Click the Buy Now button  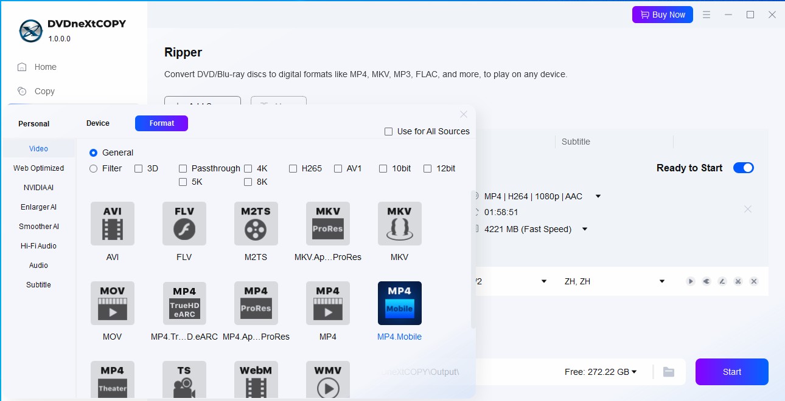point(662,15)
